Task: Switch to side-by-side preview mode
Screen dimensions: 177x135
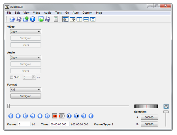Action: tap(79, 19)
